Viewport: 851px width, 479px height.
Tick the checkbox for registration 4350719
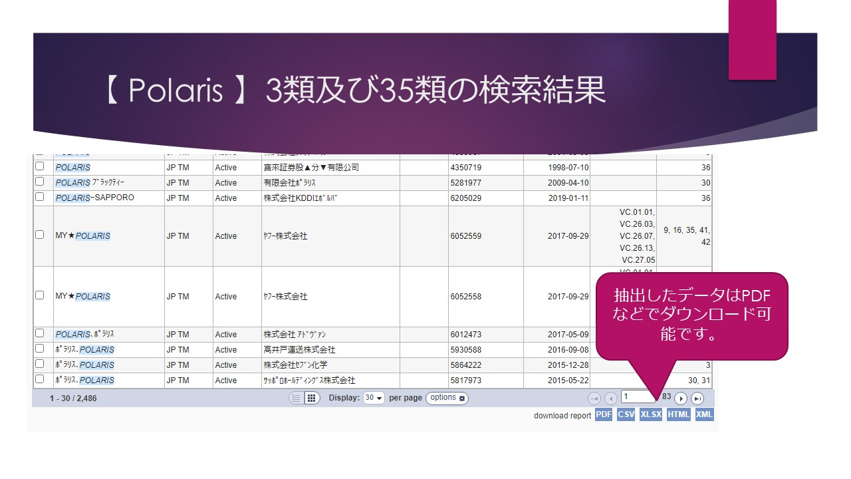pos(39,166)
